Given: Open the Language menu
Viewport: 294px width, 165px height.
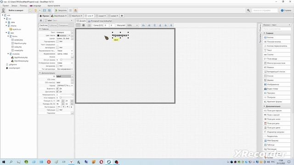Looking at the screenshot, I should [x=35, y=5].
